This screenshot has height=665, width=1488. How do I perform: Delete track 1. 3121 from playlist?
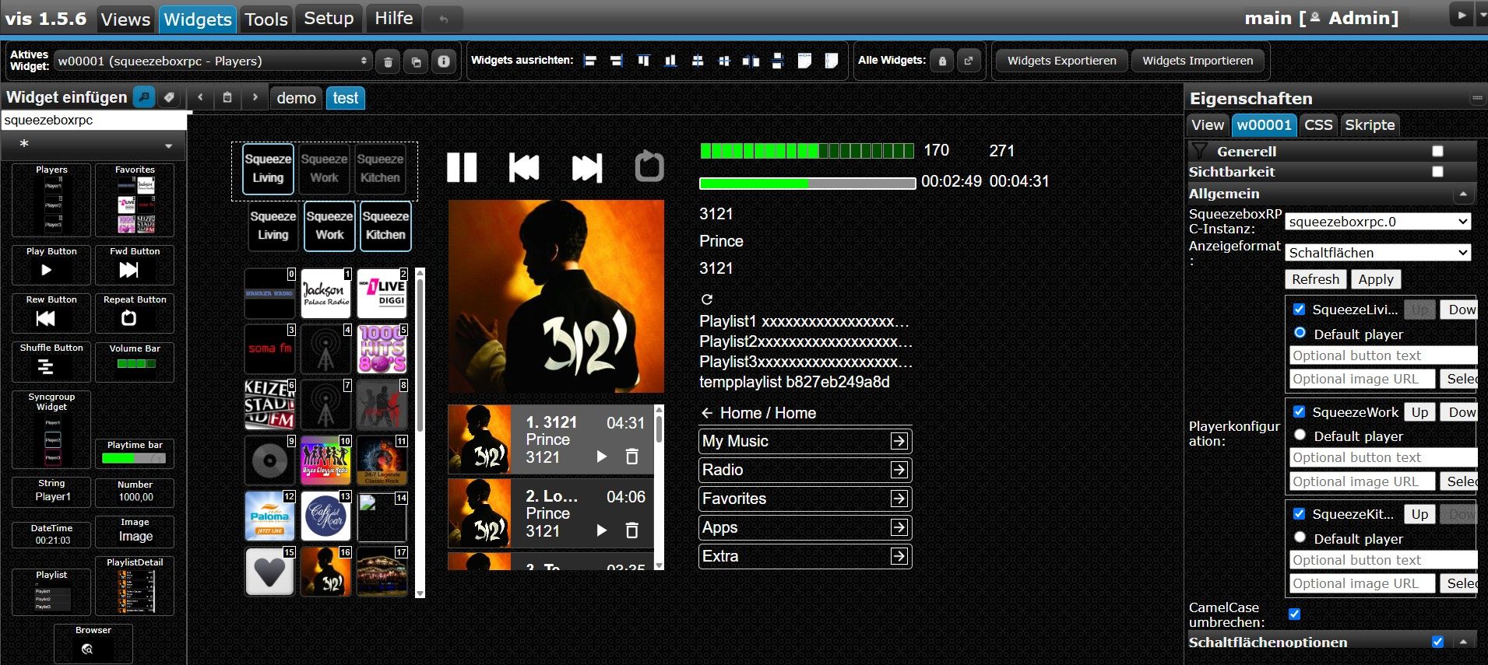tap(632, 457)
